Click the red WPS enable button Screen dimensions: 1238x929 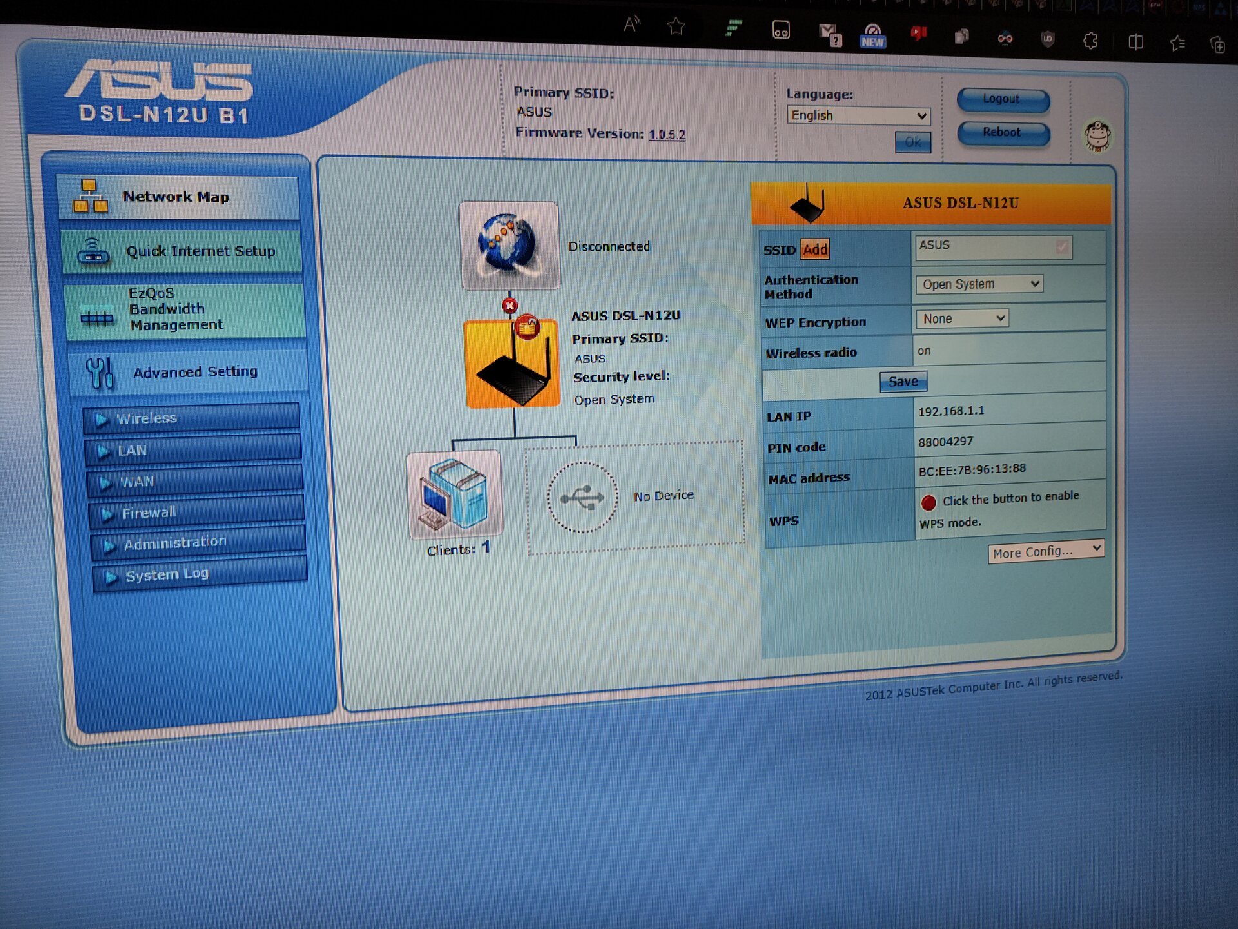pos(928,502)
